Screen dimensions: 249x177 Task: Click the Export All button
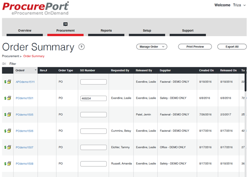point(232,47)
